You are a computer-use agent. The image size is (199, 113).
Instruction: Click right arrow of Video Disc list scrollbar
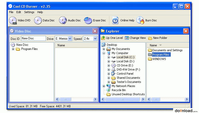click(x=95, y=99)
